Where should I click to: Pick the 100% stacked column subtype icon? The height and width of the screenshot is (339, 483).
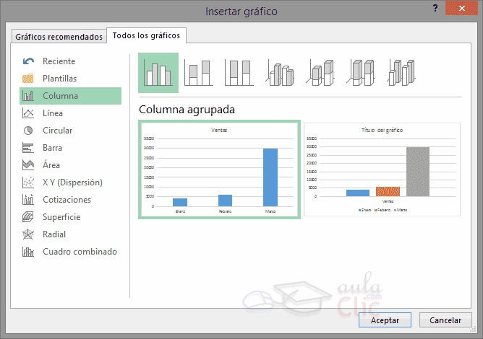(x=238, y=73)
